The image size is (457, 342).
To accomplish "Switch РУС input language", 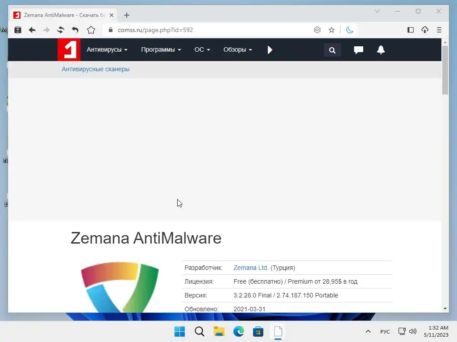I will click(x=385, y=331).
